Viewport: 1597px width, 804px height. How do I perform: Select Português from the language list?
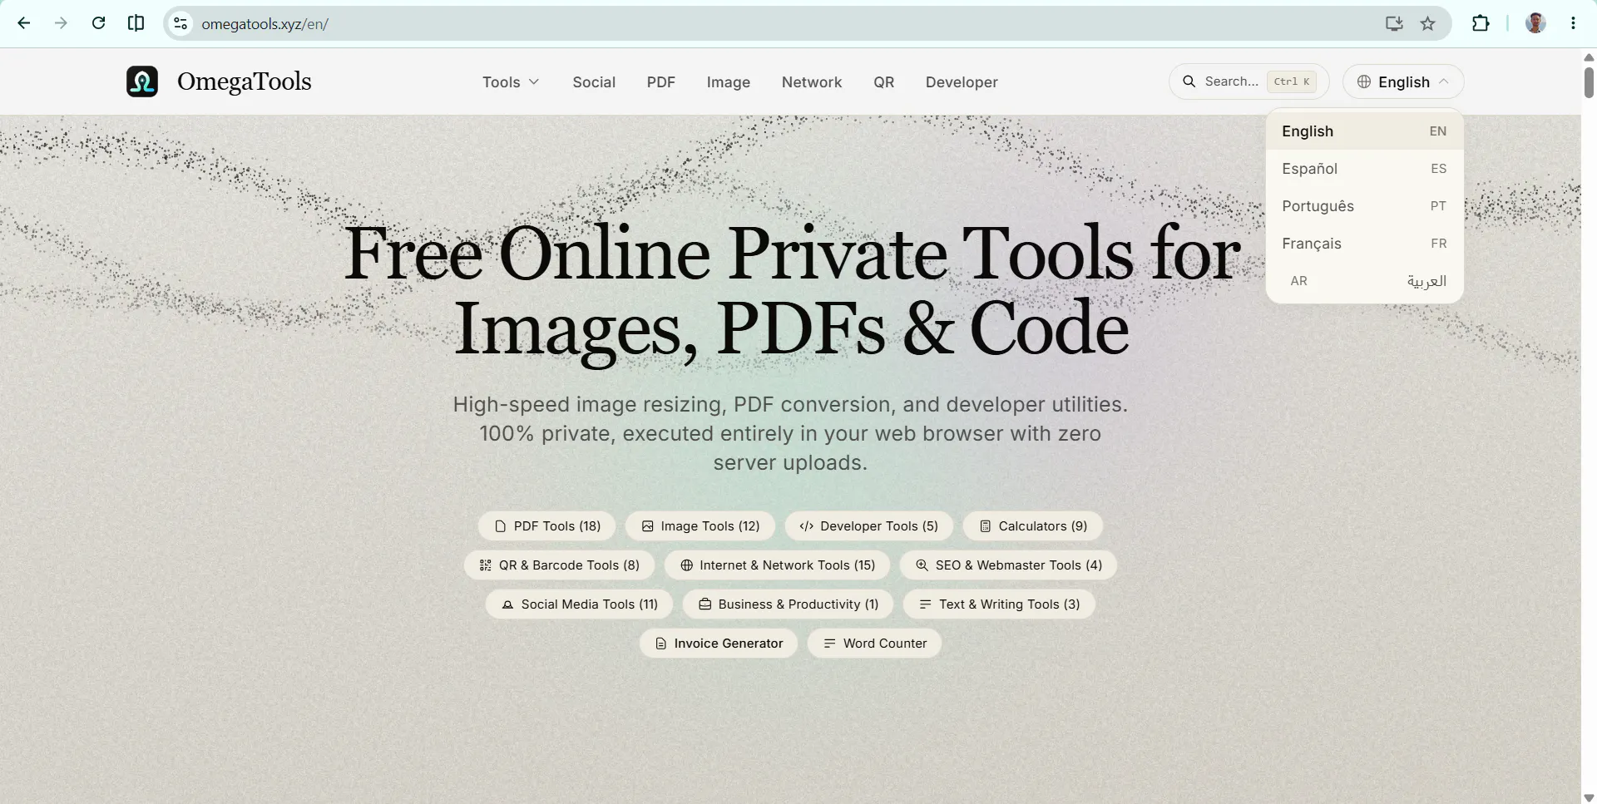tap(1364, 206)
